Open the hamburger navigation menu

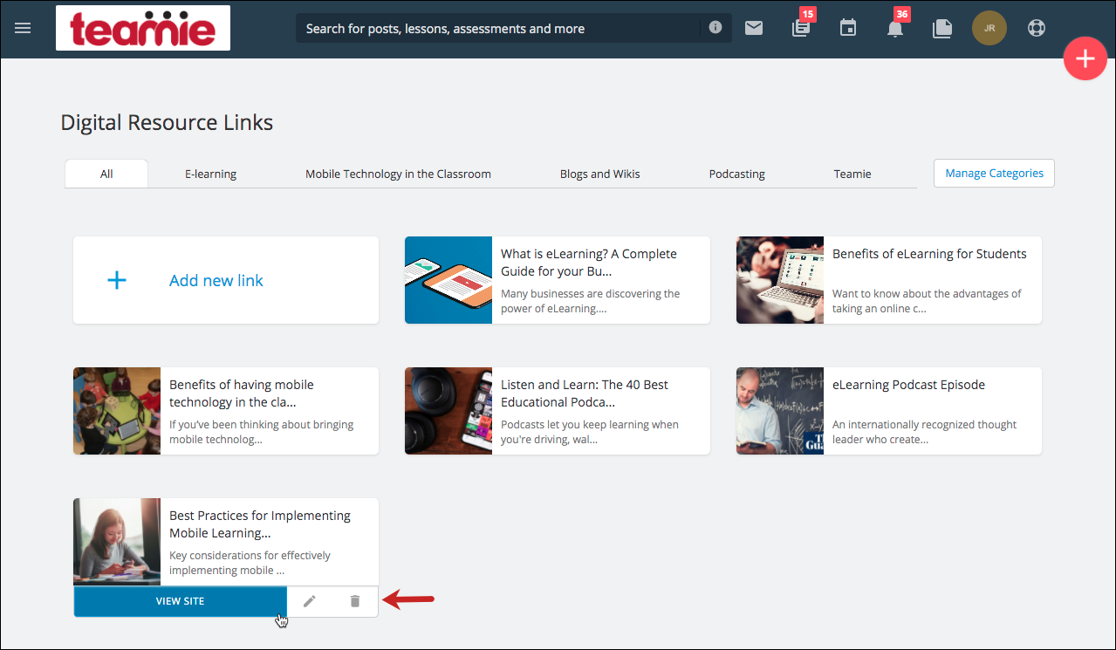click(23, 28)
